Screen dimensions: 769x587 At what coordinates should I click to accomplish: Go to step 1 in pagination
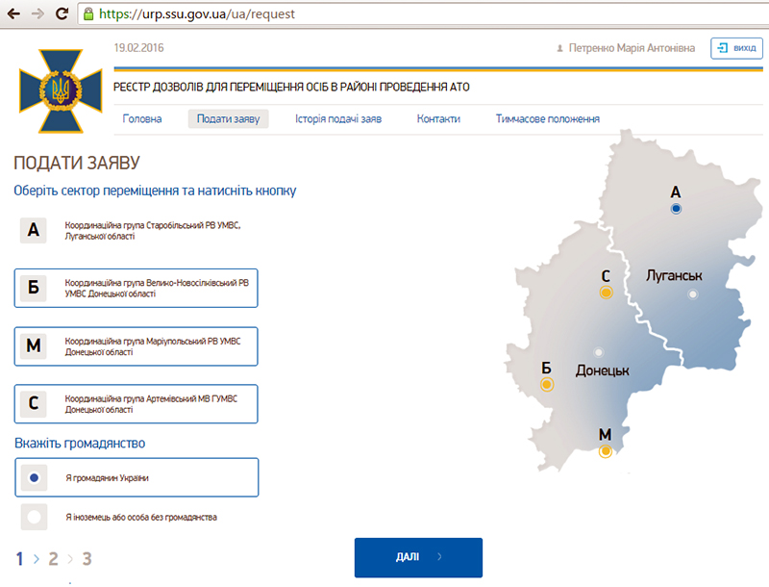pyautogui.click(x=19, y=558)
